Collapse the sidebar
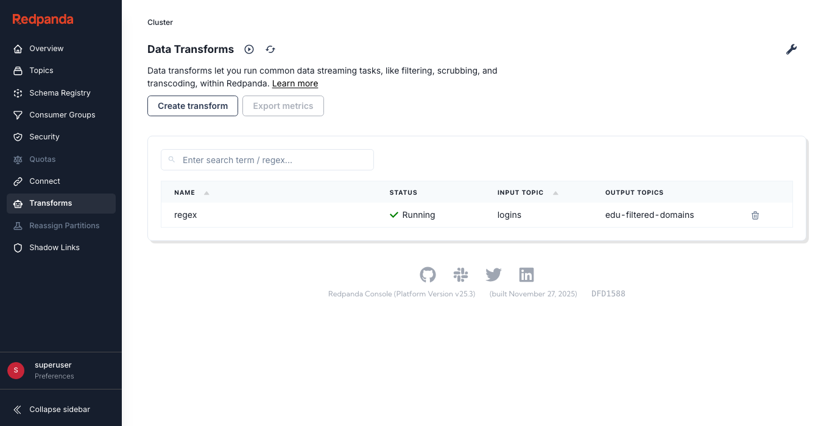Image resolution: width=832 pixels, height=426 pixels. coord(60,410)
